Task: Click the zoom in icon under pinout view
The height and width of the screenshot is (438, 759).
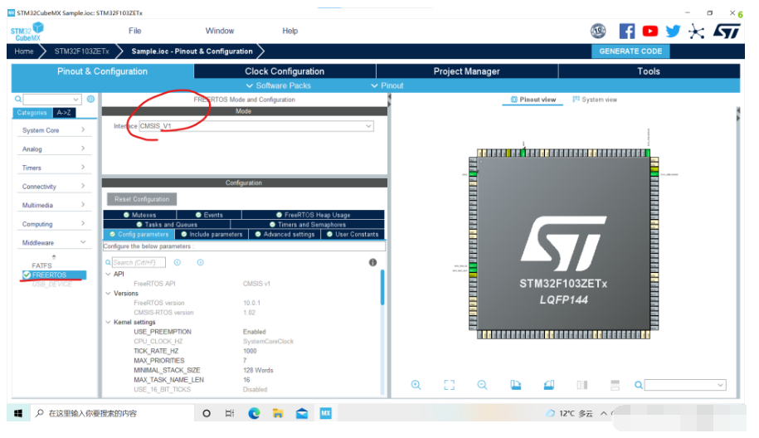Action: click(x=416, y=385)
